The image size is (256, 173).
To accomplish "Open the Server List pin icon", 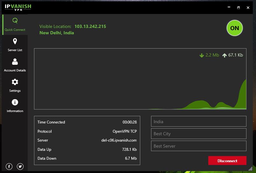I will pyautogui.click(x=15, y=41).
